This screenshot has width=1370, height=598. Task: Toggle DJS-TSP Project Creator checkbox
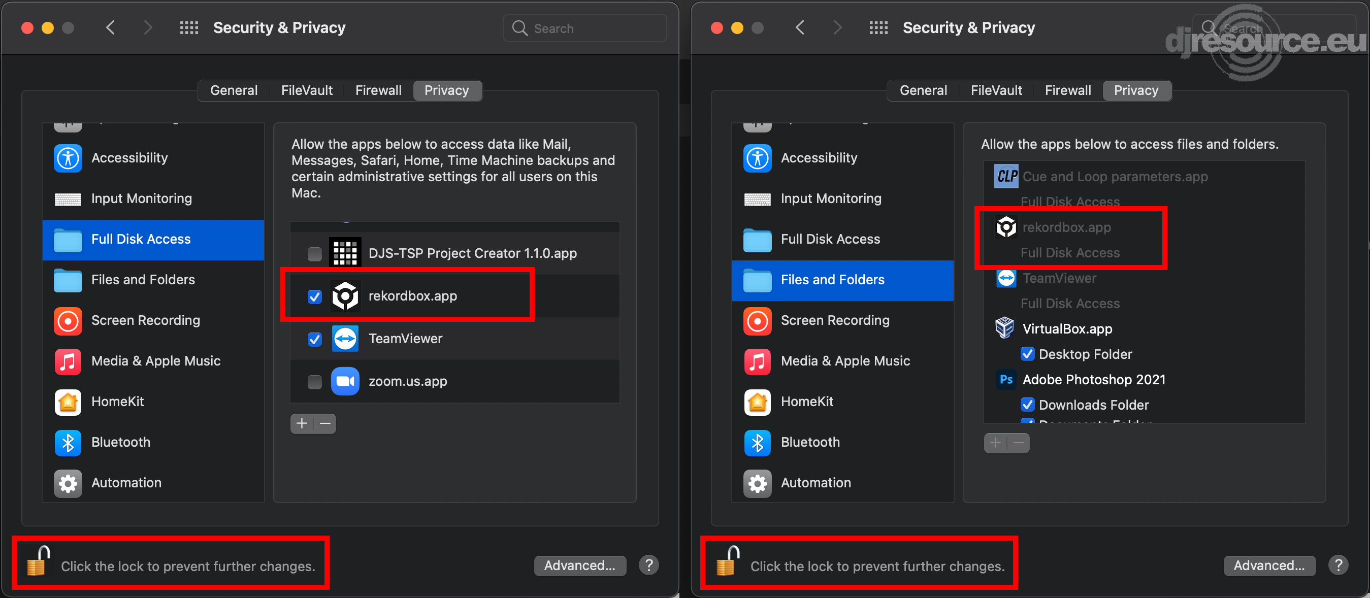coord(315,253)
